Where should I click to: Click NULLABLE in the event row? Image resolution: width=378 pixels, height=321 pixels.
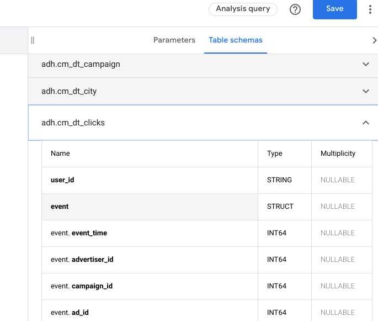pos(338,207)
